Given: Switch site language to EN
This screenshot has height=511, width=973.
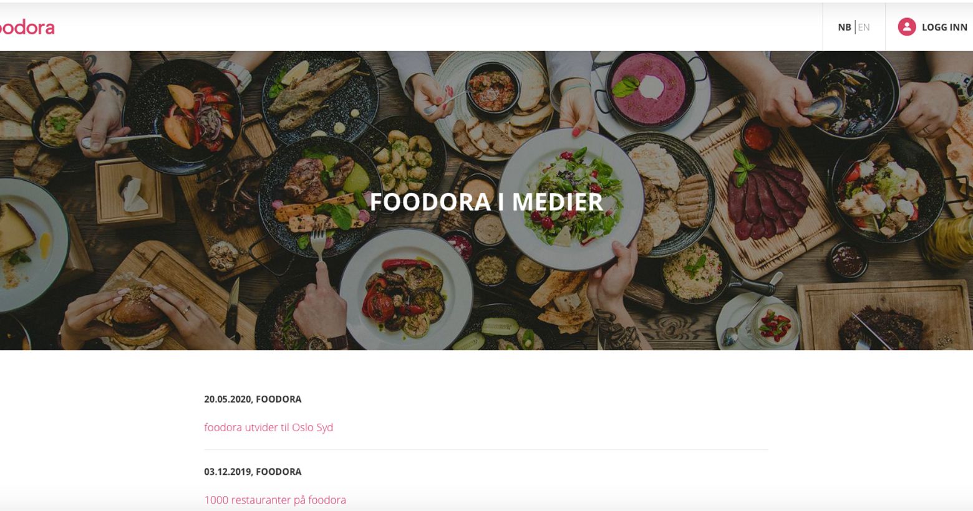Looking at the screenshot, I should 864,27.
